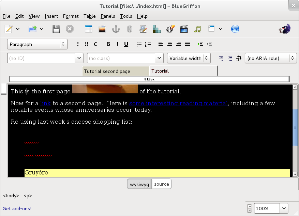Open the ARIA role dropdown
Screen dimensions: 299x216
point(270,58)
